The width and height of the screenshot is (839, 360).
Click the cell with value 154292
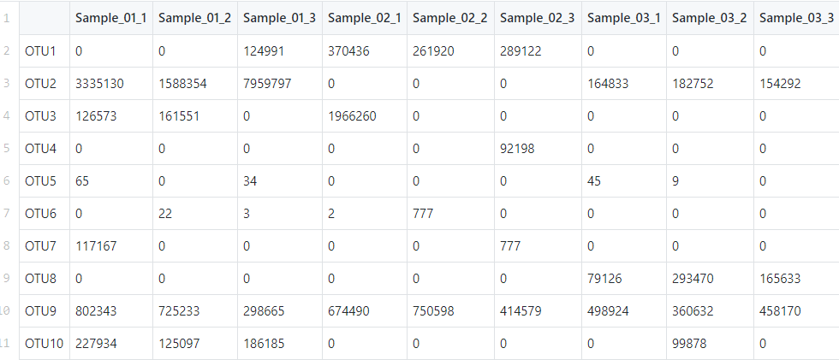797,84
